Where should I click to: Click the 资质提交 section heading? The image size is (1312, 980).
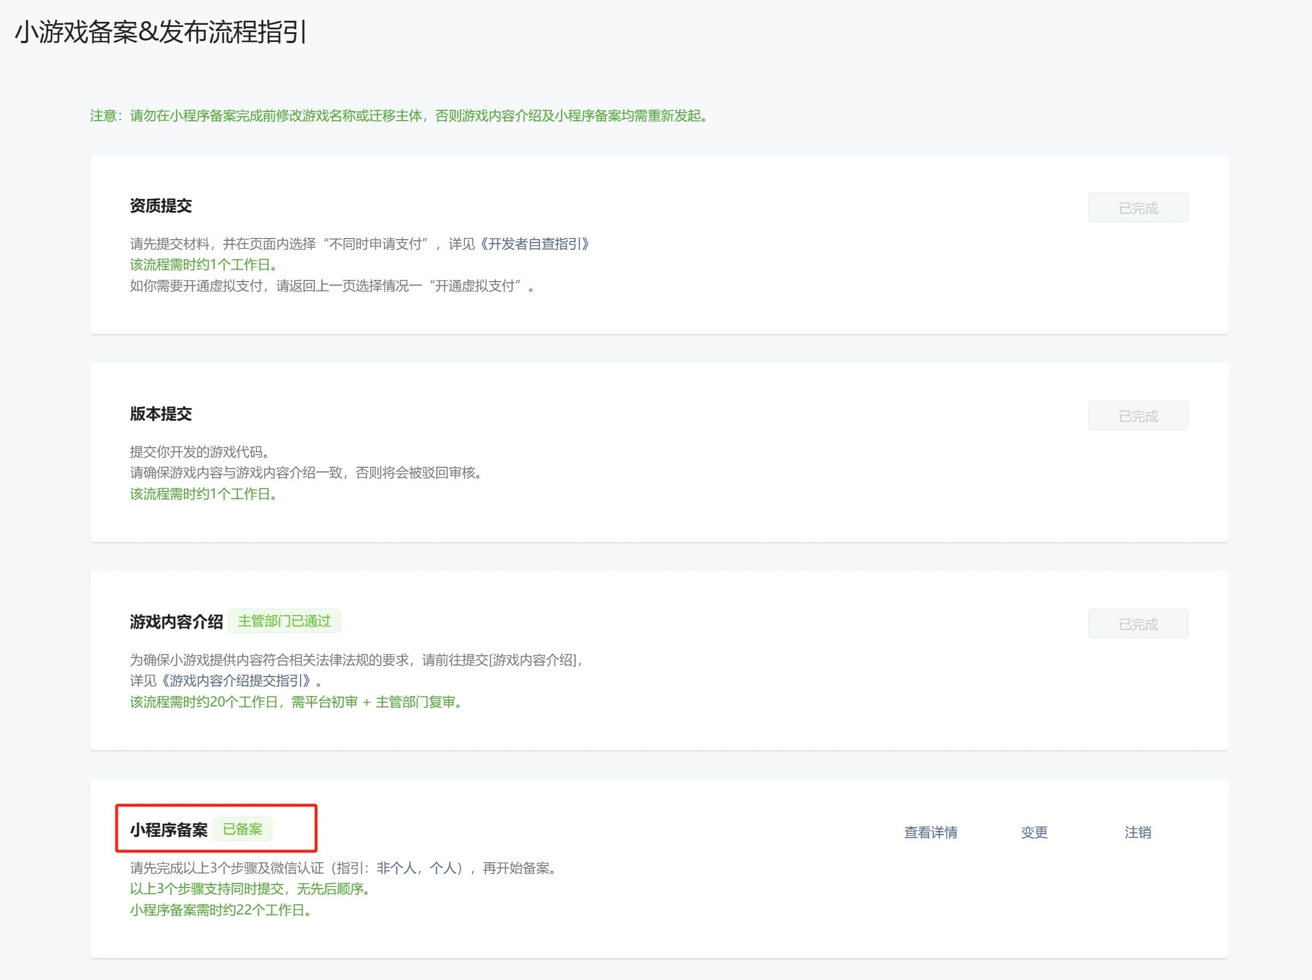pyautogui.click(x=161, y=206)
